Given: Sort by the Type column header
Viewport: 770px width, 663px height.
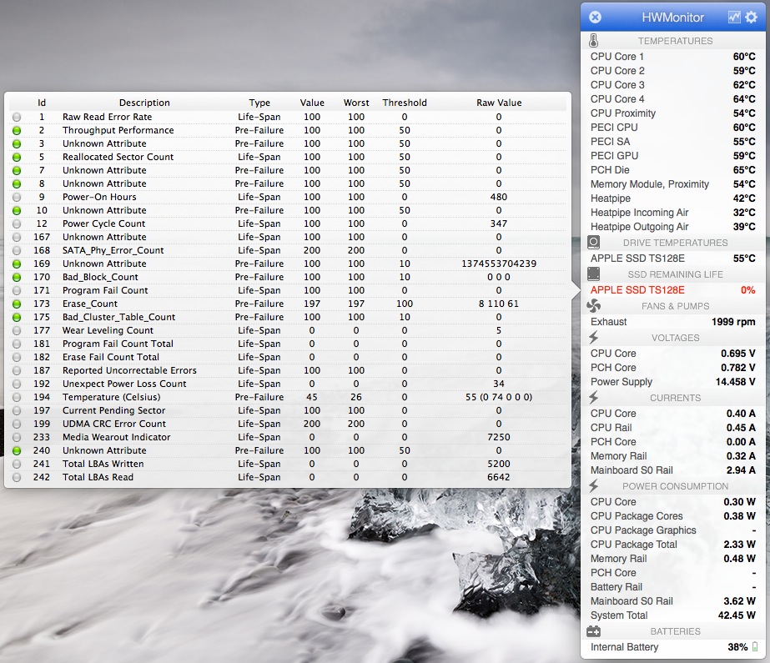Looking at the screenshot, I should pos(259,103).
